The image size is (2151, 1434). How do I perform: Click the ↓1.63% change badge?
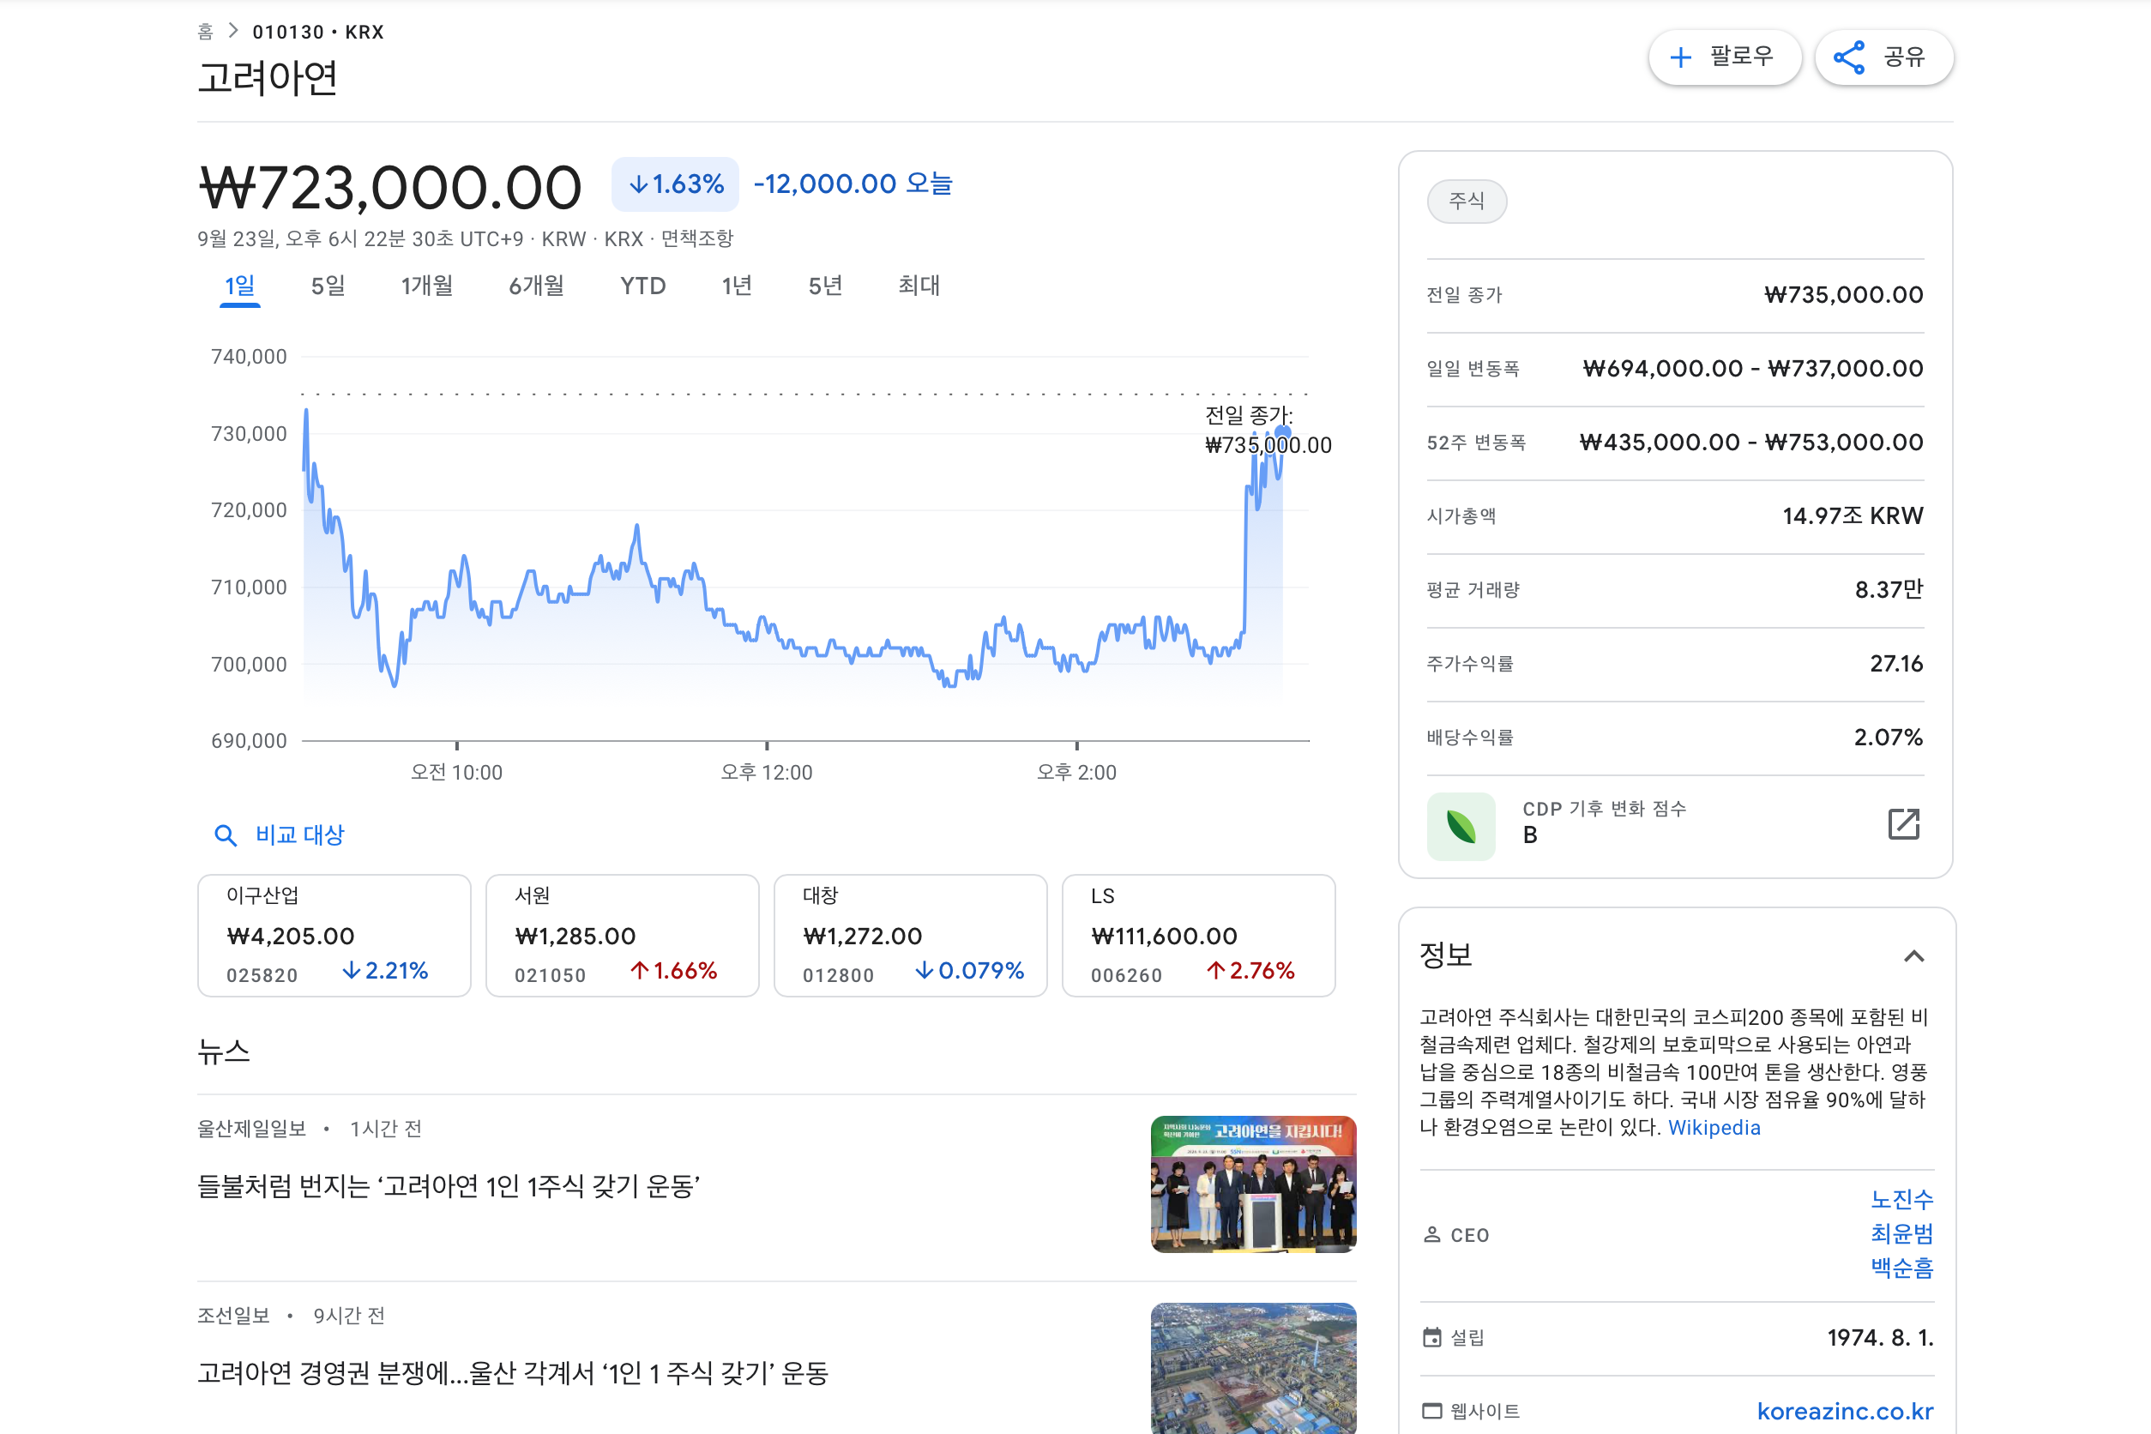(675, 184)
